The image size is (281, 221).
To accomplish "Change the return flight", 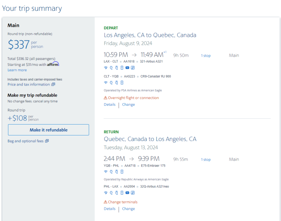I will point(128,209).
